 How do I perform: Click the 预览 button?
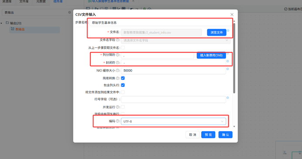(208, 135)
